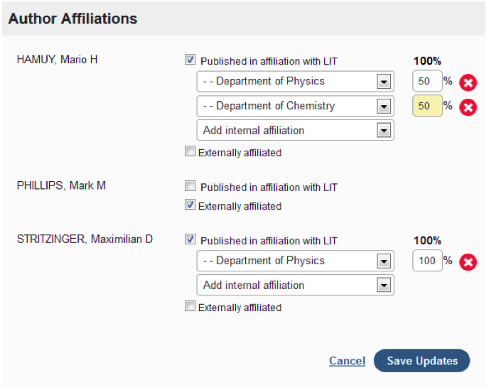Mark Stritzinger as Externally affiliated

tap(190, 307)
